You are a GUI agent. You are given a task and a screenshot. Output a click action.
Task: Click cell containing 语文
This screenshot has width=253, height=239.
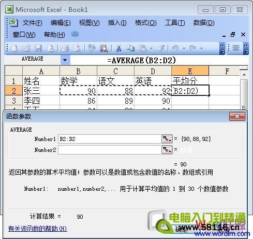[115, 81]
